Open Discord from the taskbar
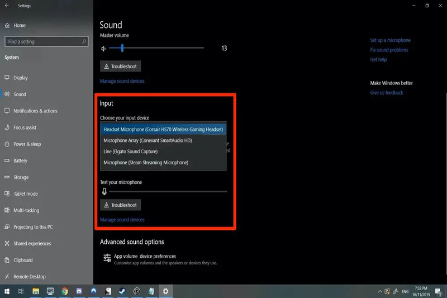The width and height of the screenshot is (447, 298). tap(79, 291)
